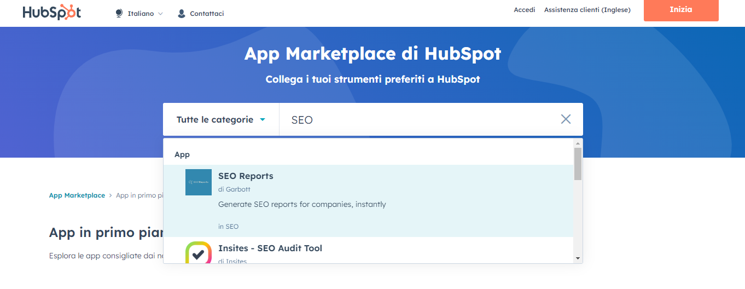Viewport: 745px width, 289px height.
Task: Clear the search with the X icon
Action: click(x=566, y=119)
